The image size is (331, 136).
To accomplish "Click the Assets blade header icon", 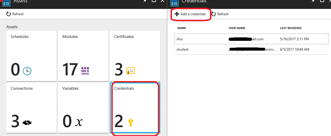I will [6, 3].
